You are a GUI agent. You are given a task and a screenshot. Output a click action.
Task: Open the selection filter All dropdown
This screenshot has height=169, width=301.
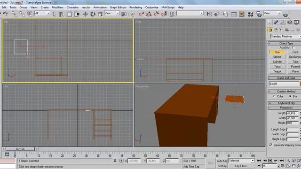(42, 13)
